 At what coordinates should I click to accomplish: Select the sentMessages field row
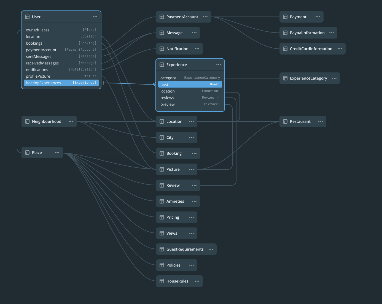61,56
